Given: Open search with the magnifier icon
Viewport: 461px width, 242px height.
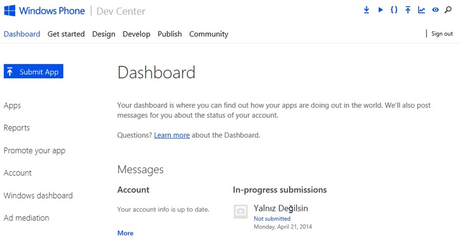Looking at the screenshot, I should coord(448,10).
